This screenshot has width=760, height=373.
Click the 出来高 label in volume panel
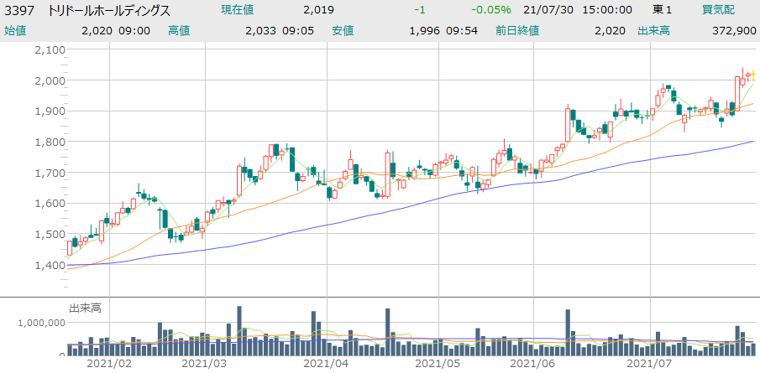tap(85, 308)
